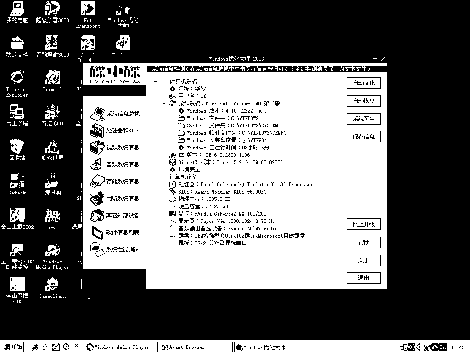The height and width of the screenshot is (353, 470).
Task: Click 保存信息 to save results
Action: 364,137
